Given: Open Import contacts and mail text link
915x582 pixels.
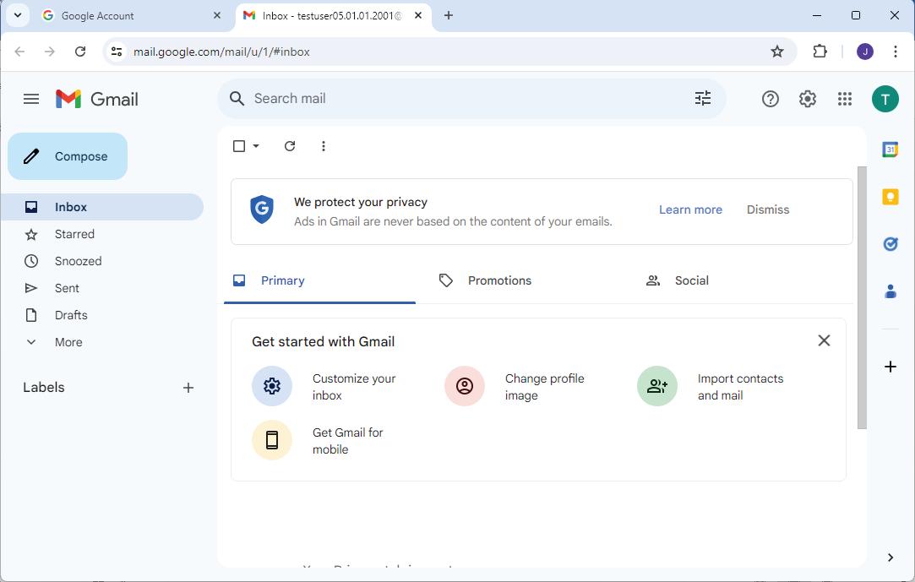Looking at the screenshot, I should [740, 387].
